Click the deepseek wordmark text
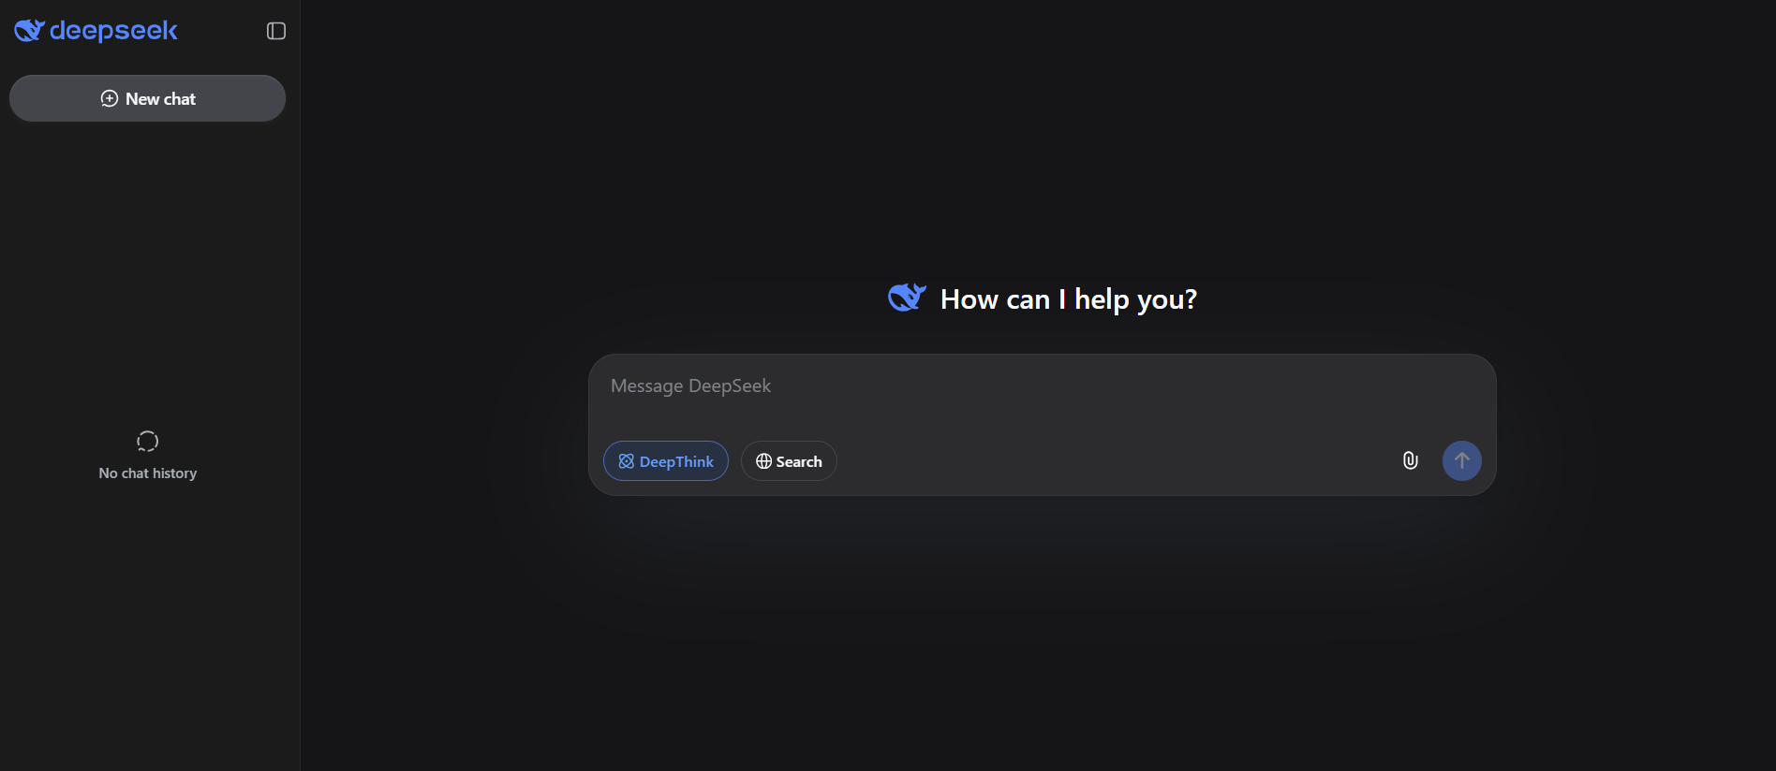The width and height of the screenshot is (1776, 771). pyautogui.click(x=113, y=31)
